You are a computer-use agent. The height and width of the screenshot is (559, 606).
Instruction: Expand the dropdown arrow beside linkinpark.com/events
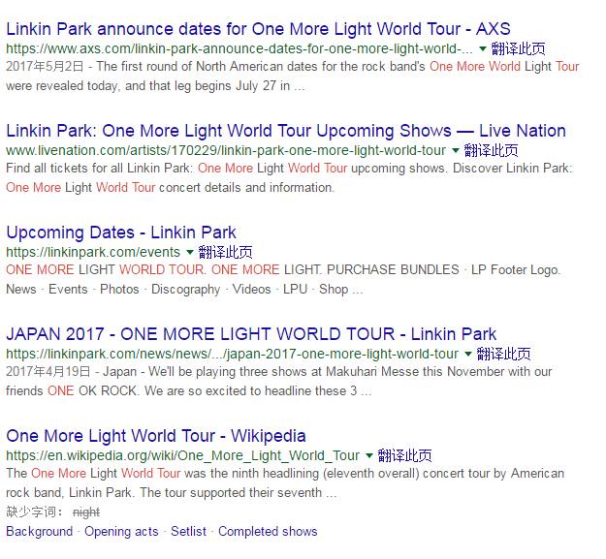190,252
